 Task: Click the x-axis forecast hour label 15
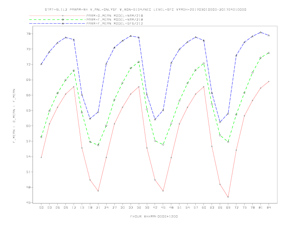click(82, 208)
